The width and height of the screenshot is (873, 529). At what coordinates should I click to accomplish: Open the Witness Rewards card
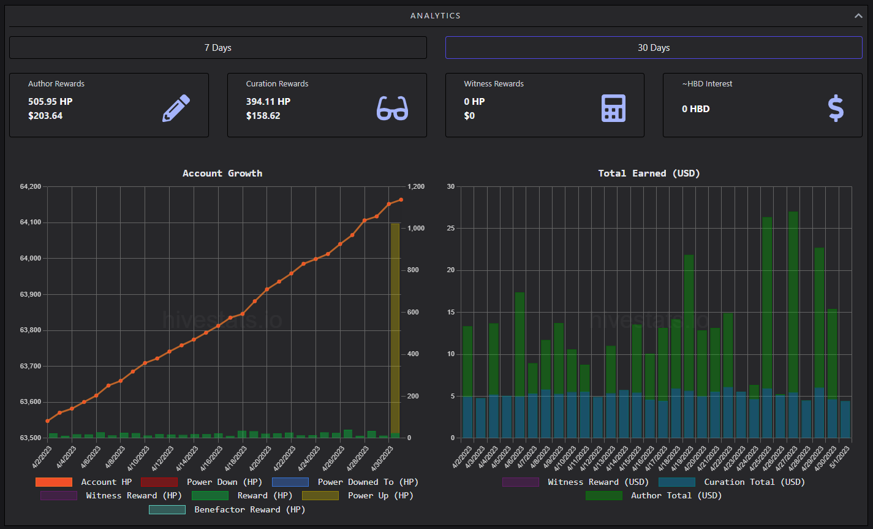click(x=545, y=105)
